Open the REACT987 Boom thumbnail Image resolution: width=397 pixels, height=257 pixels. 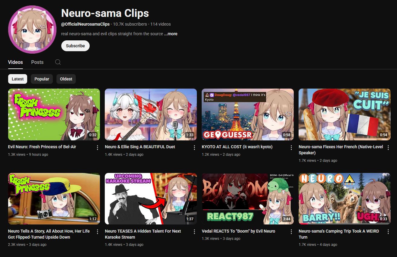point(248,199)
